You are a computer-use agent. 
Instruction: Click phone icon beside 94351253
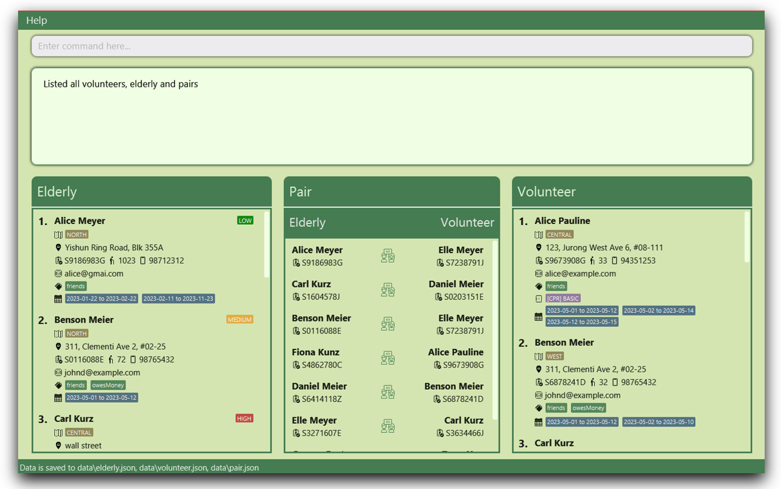614,260
